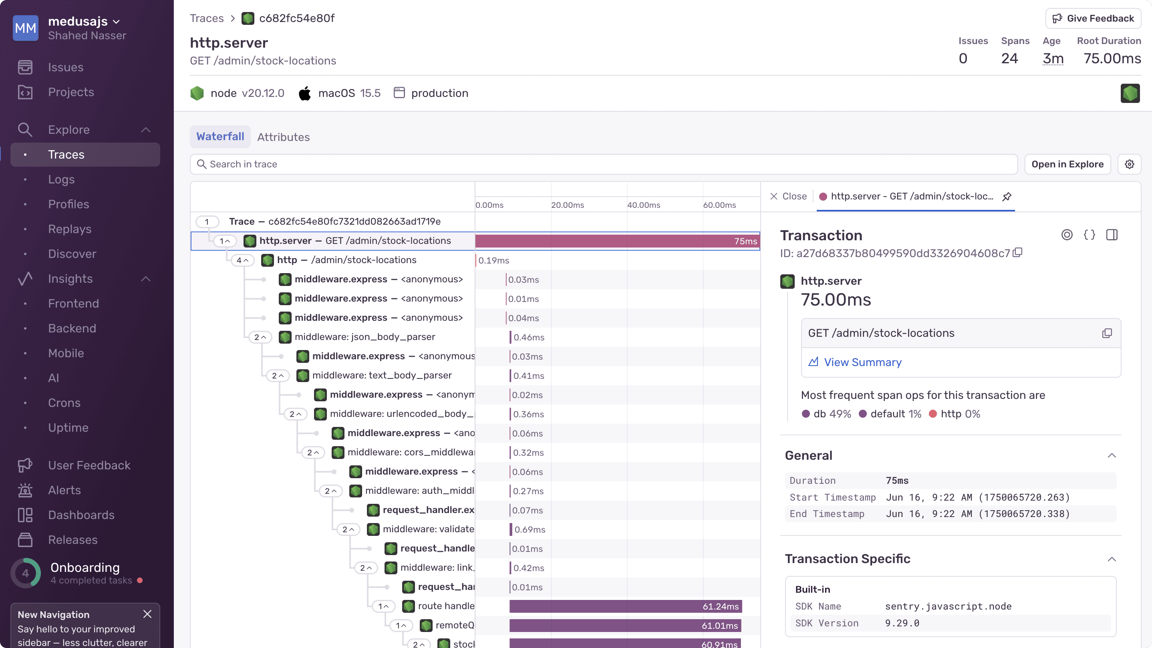Screen dimensions: 1152x648
Task: Open the trace view settings gear
Action: pos(1130,164)
